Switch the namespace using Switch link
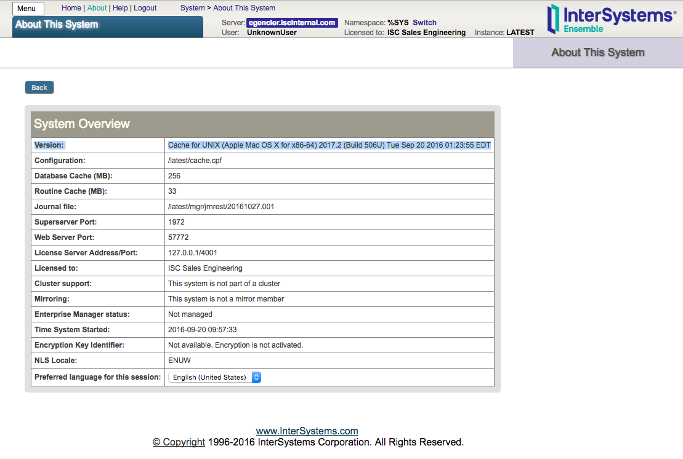The width and height of the screenshot is (683, 459). 424,23
